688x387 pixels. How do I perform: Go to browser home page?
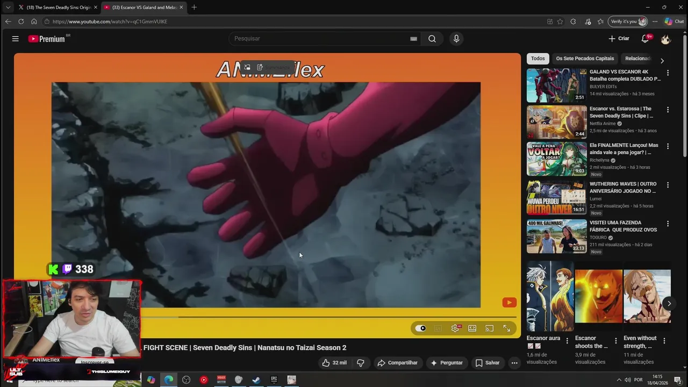point(34,21)
